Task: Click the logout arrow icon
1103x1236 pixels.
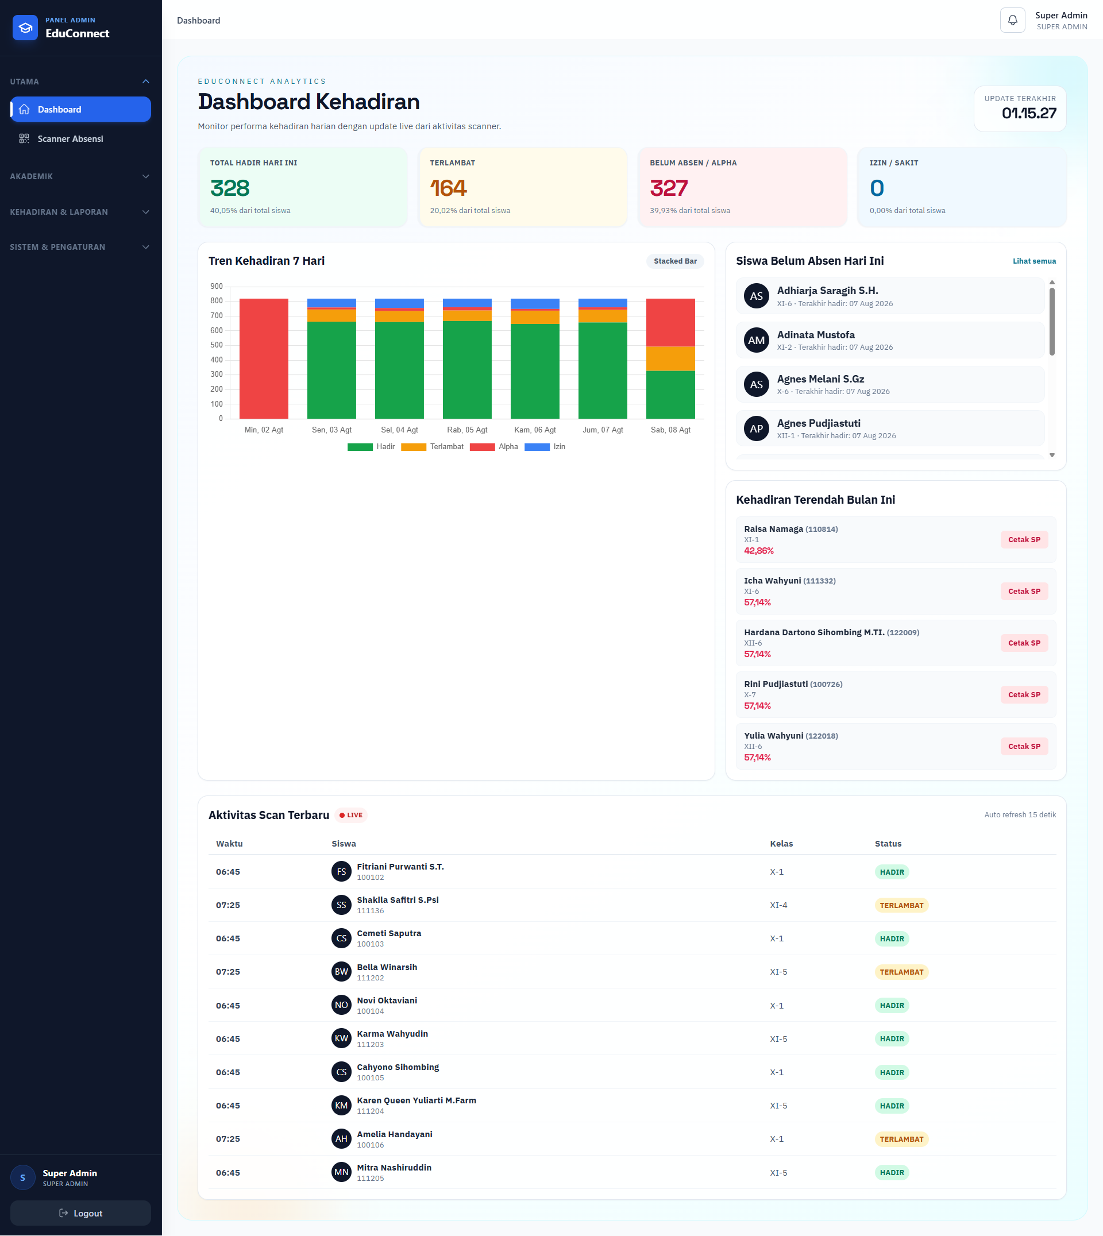Action: [64, 1213]
